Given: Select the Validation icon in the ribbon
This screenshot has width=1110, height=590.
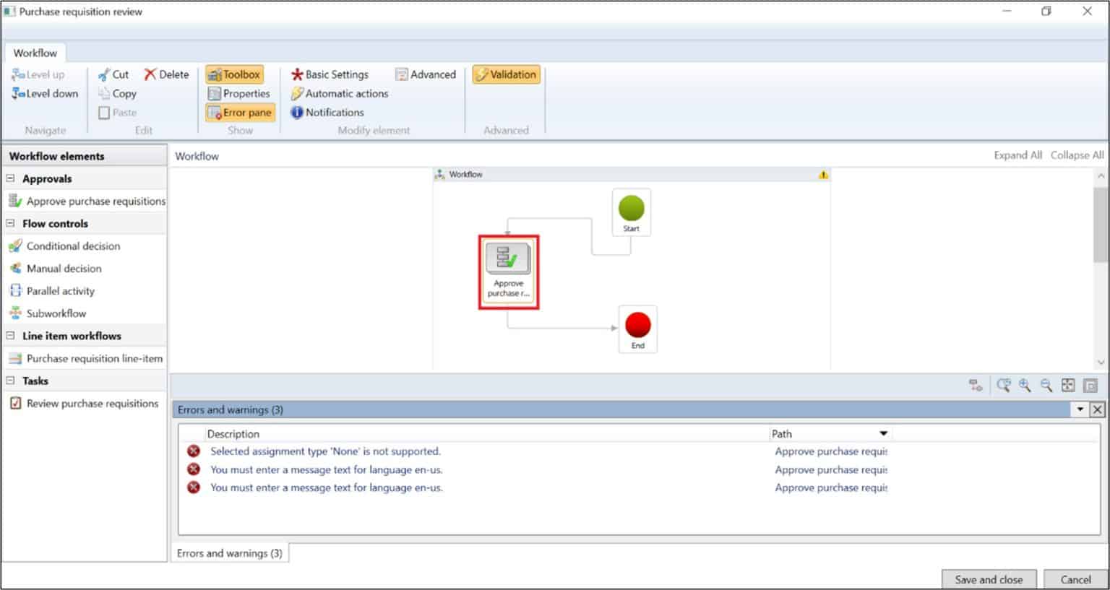Looking at the screenshot, I should 506,74.
